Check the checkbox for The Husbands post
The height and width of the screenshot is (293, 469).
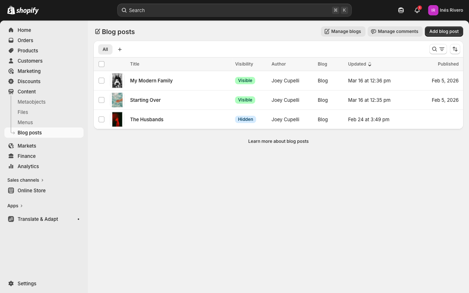[101, 119]
